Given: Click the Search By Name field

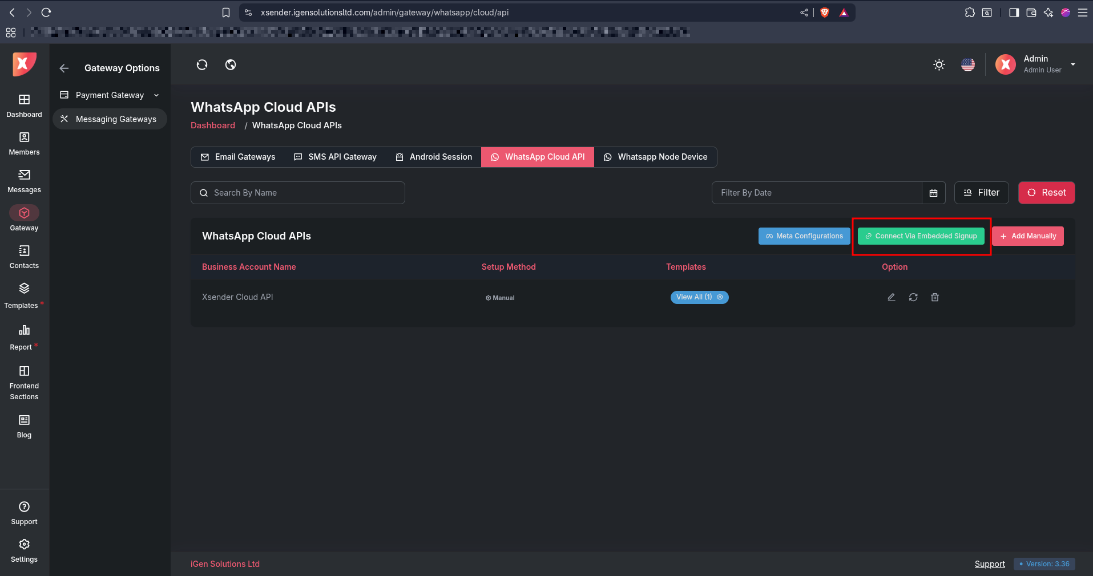Looking at the screenshot, I should coord(298,193).
